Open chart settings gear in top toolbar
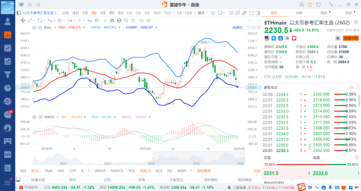This screenshot has height=191, width=361. [x=213, y=13]
